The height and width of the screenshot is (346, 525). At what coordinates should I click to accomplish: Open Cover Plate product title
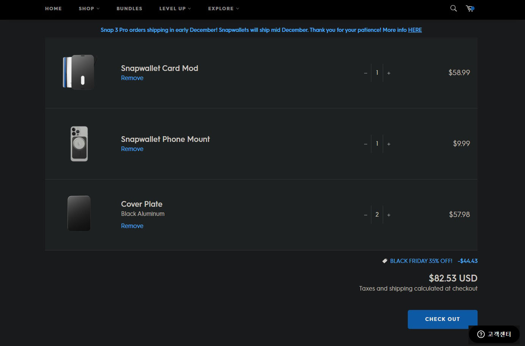pos(141,204)
